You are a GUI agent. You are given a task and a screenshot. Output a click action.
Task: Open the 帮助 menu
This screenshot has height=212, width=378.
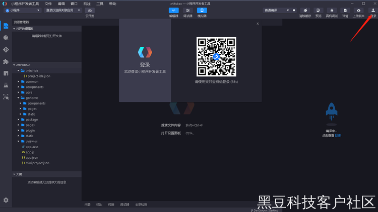112,4
